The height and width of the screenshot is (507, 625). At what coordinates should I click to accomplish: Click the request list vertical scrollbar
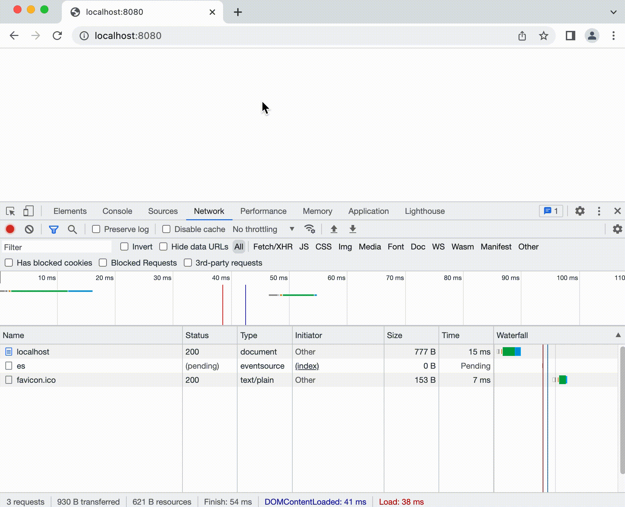tap(622, 410)
